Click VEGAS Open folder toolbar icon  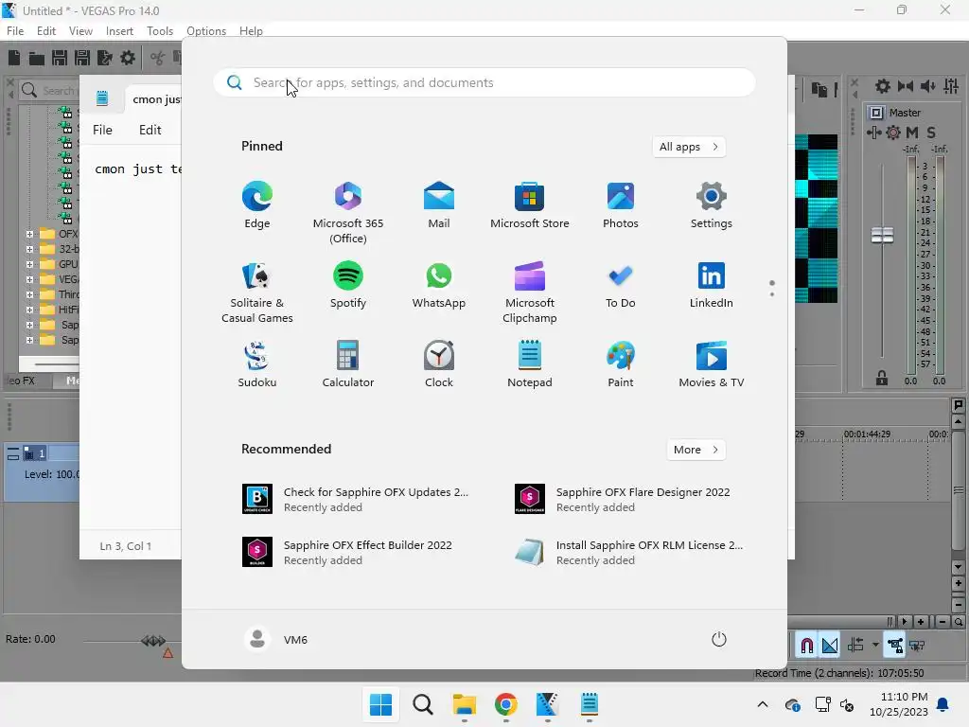pyautogui.click(x=37, y=58)
